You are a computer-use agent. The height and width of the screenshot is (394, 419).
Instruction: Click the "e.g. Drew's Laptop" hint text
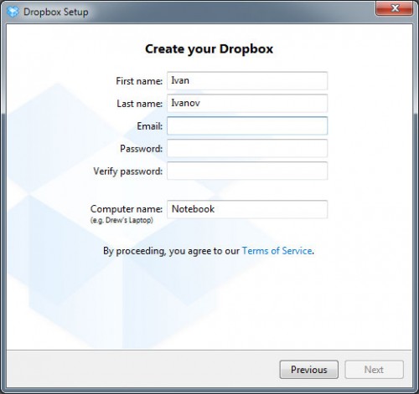click(122, 220)
